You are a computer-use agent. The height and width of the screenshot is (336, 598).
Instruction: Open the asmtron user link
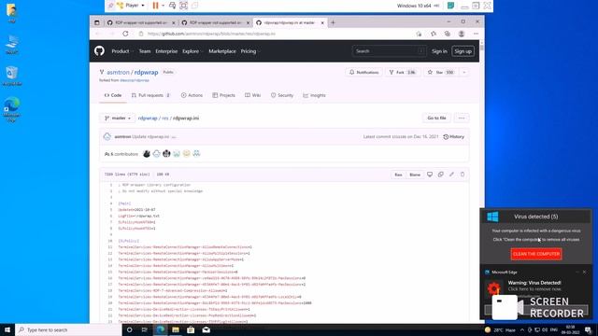(x=118, y=72)
